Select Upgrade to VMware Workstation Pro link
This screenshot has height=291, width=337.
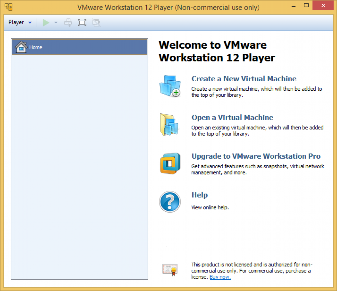coord(256,156)
